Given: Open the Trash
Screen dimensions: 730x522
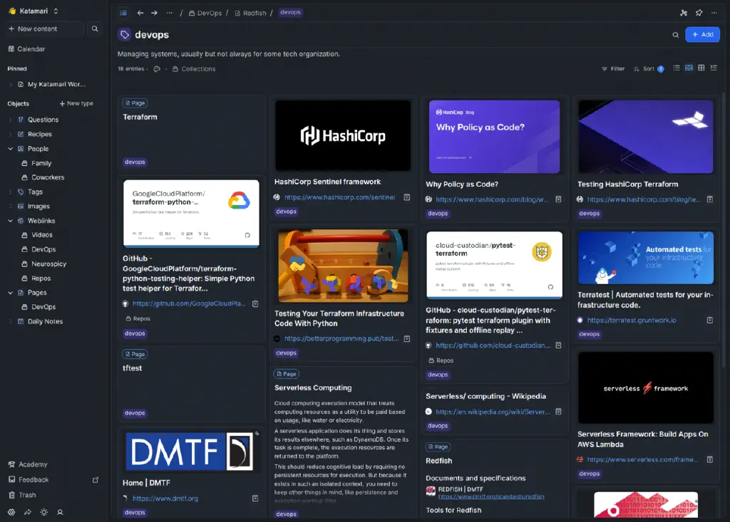Looking at the screenshot, I should coord(22,495).
